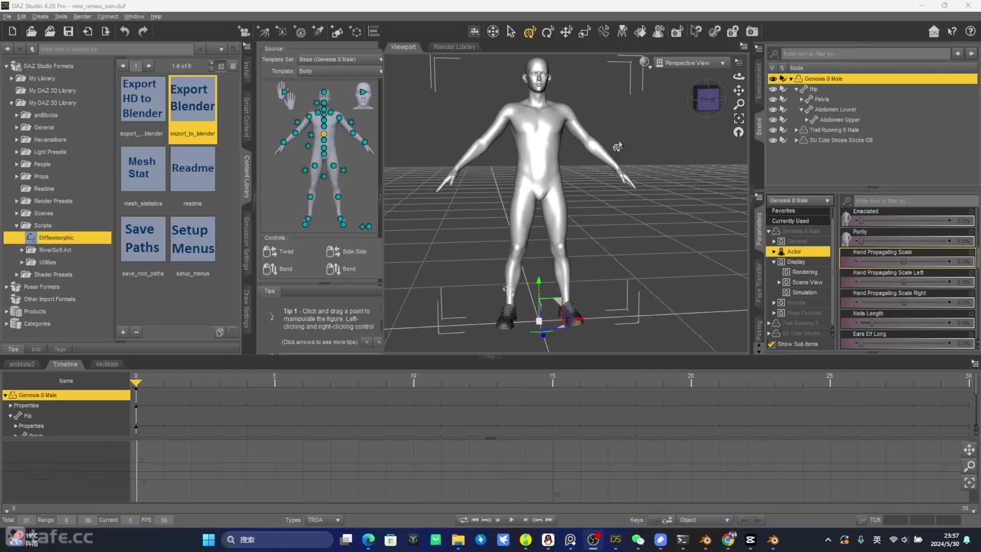Open the Template Body dropdown
This screenshot has width=981, height=552.
pos(340,71)
